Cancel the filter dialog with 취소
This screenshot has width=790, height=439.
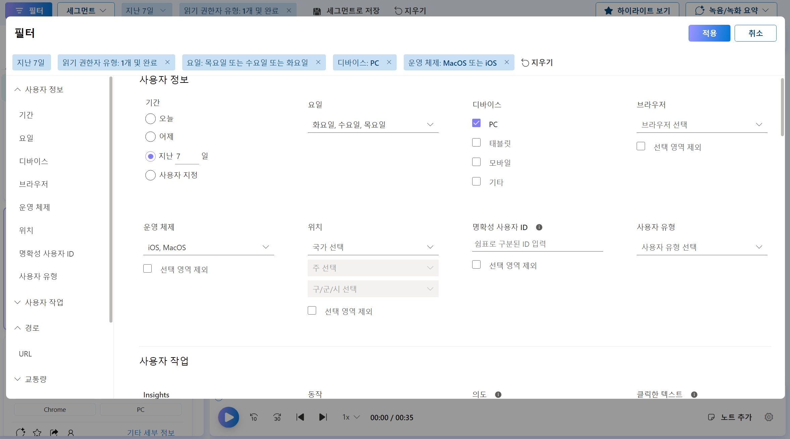click(755, 33)
